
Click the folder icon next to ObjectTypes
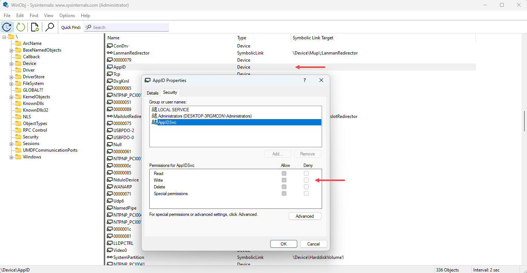18,124
